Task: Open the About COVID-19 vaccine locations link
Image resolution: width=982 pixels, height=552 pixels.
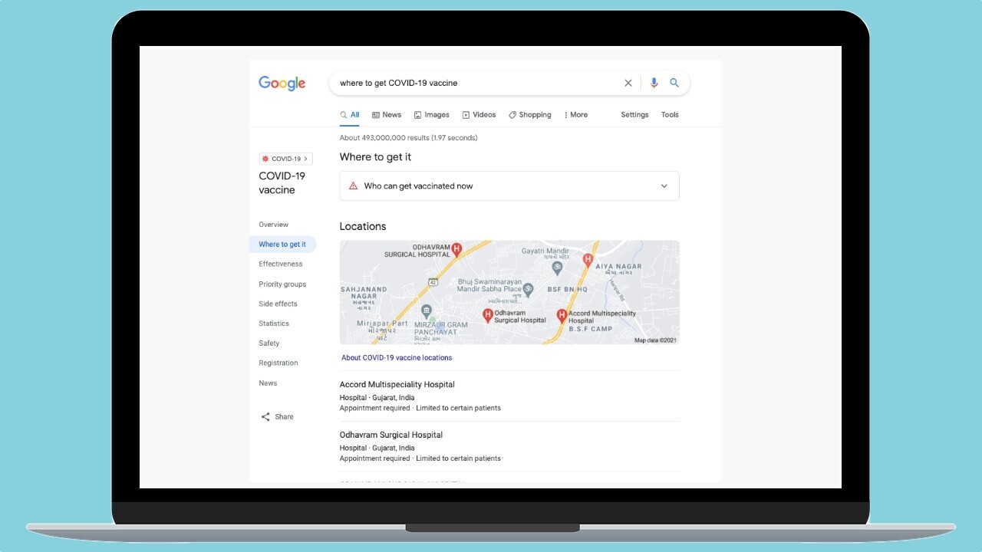Action: click(x=397, y=357)
